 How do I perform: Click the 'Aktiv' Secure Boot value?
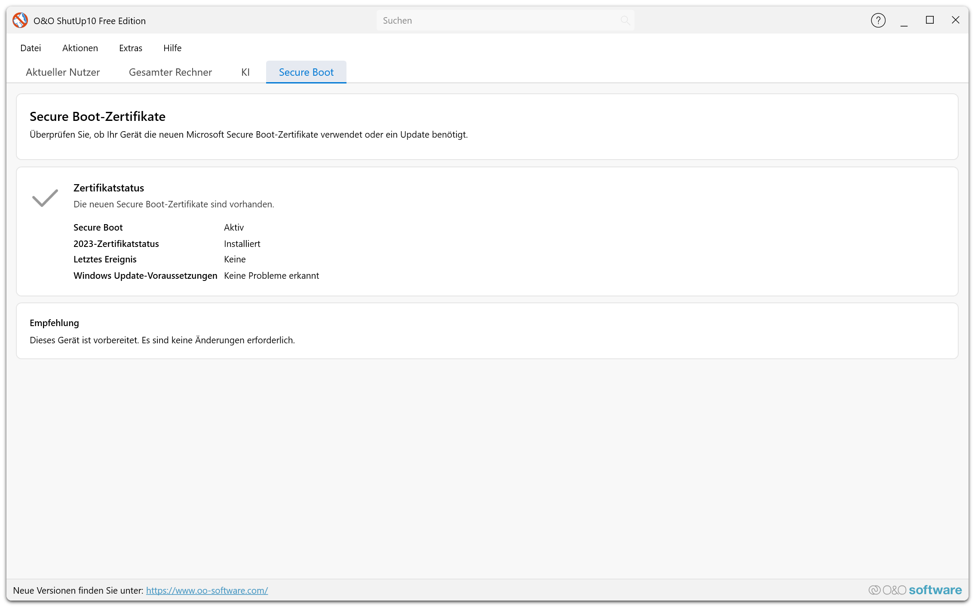tap(234, 227)
